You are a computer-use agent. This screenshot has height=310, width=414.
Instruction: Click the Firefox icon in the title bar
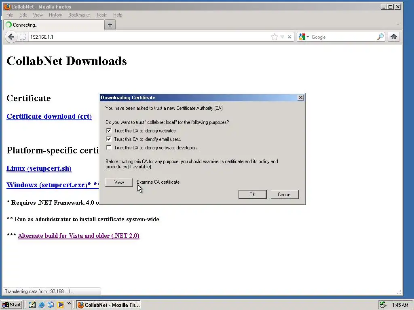7,6
